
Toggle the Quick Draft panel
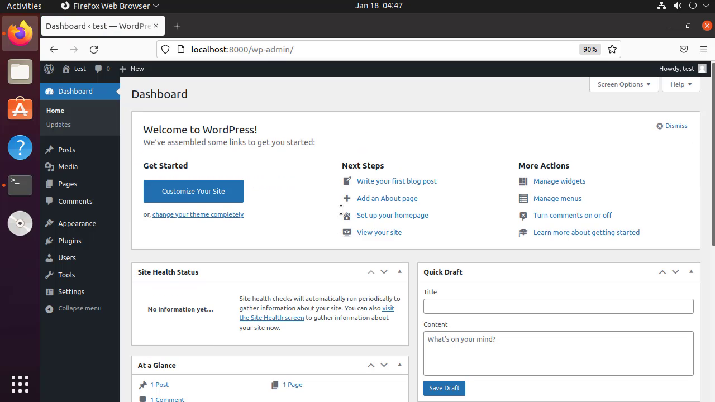coord(691,272)
